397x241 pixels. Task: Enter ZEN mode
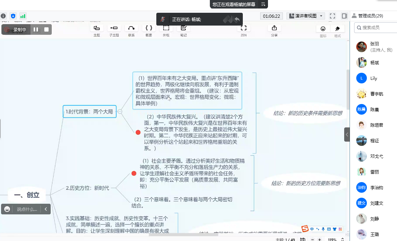pos(244,28)
